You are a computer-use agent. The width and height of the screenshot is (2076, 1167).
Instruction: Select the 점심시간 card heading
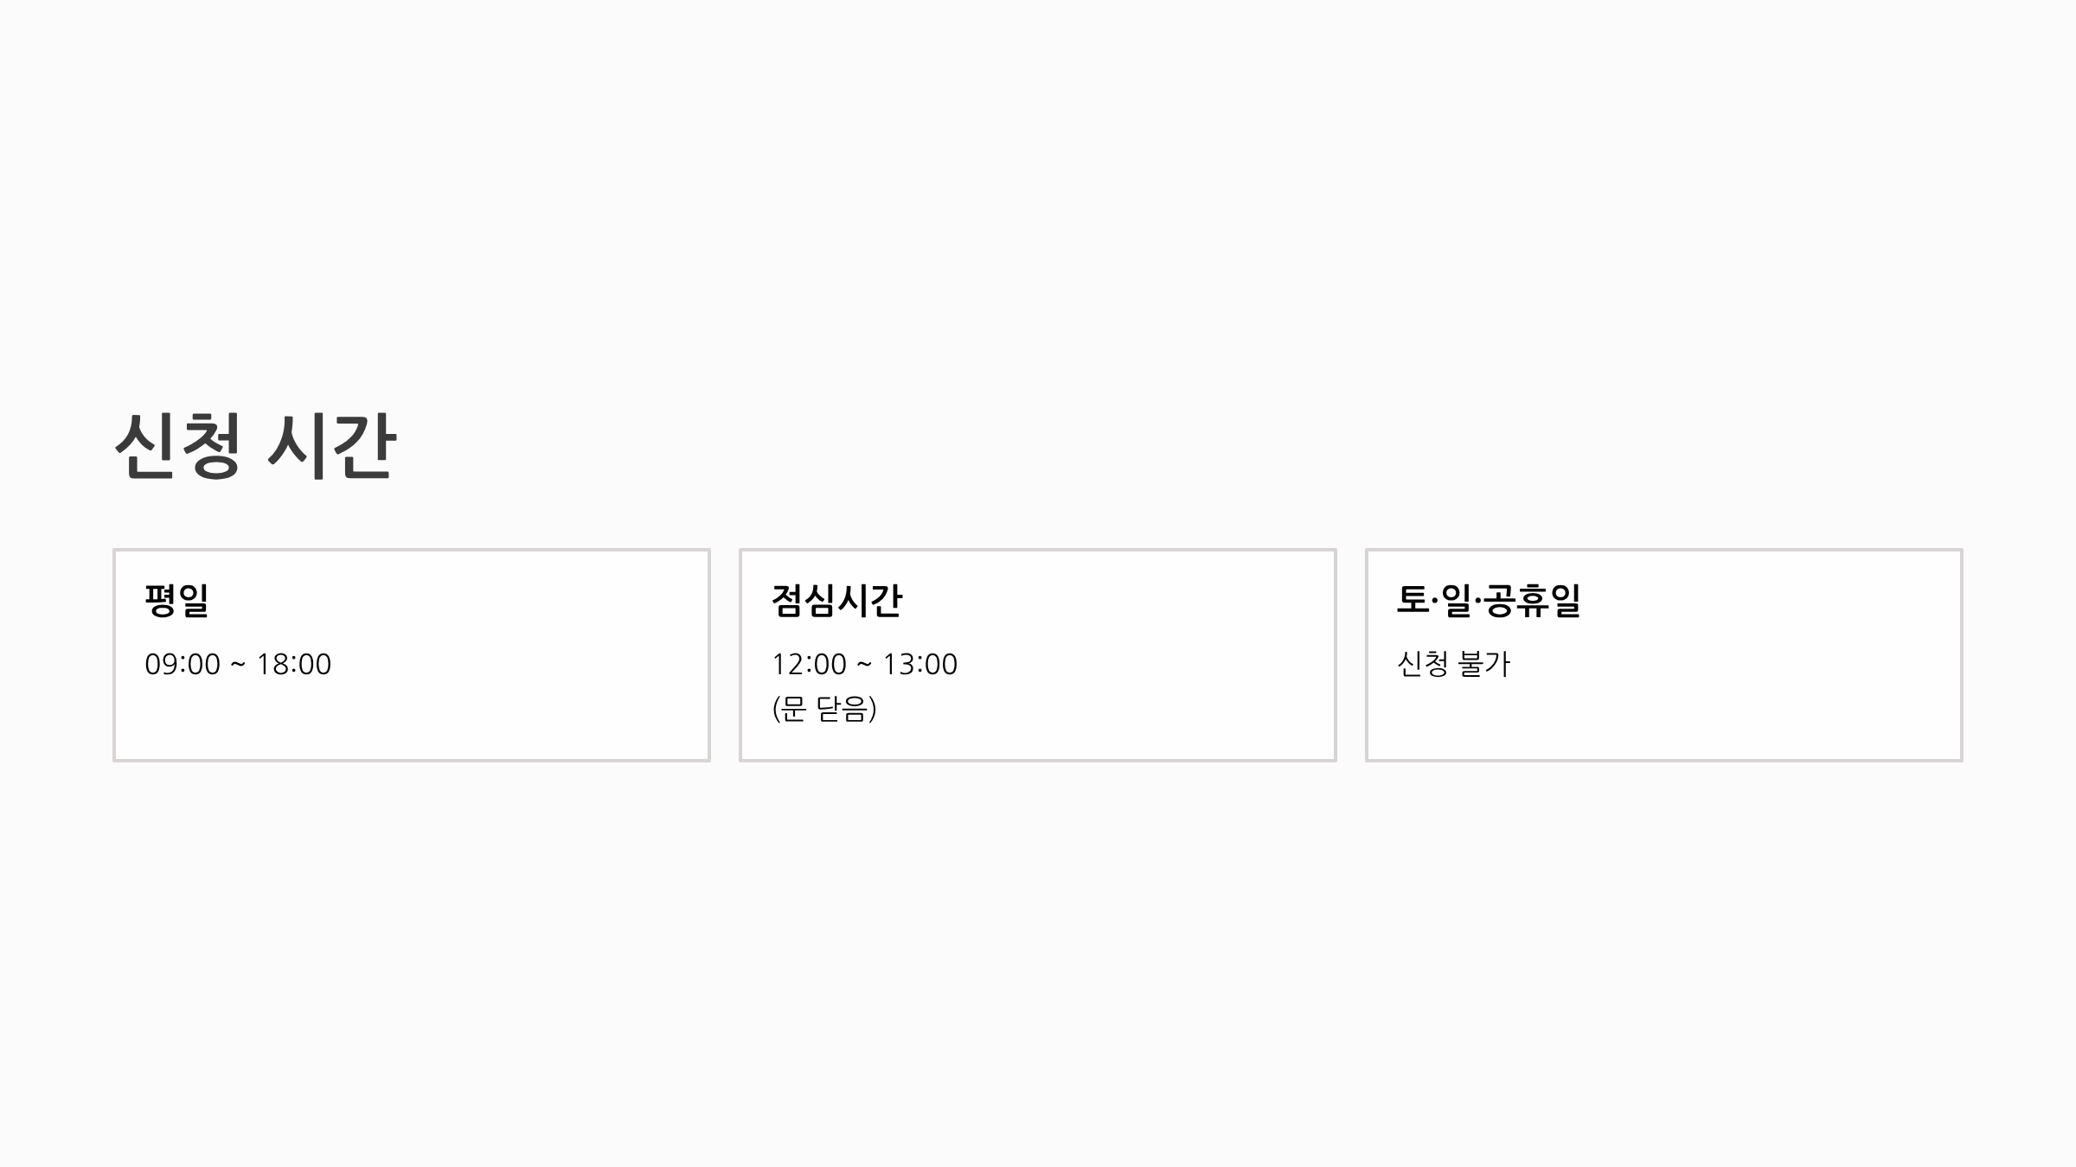pyautogui.click(x=836, y=600)
